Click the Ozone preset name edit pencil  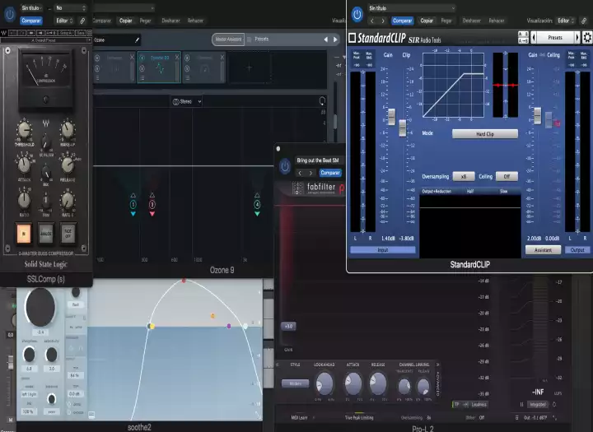pos(137,39)
